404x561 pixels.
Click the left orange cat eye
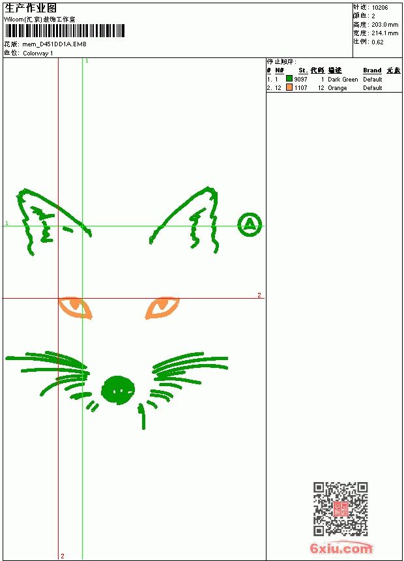pos(76,307)
